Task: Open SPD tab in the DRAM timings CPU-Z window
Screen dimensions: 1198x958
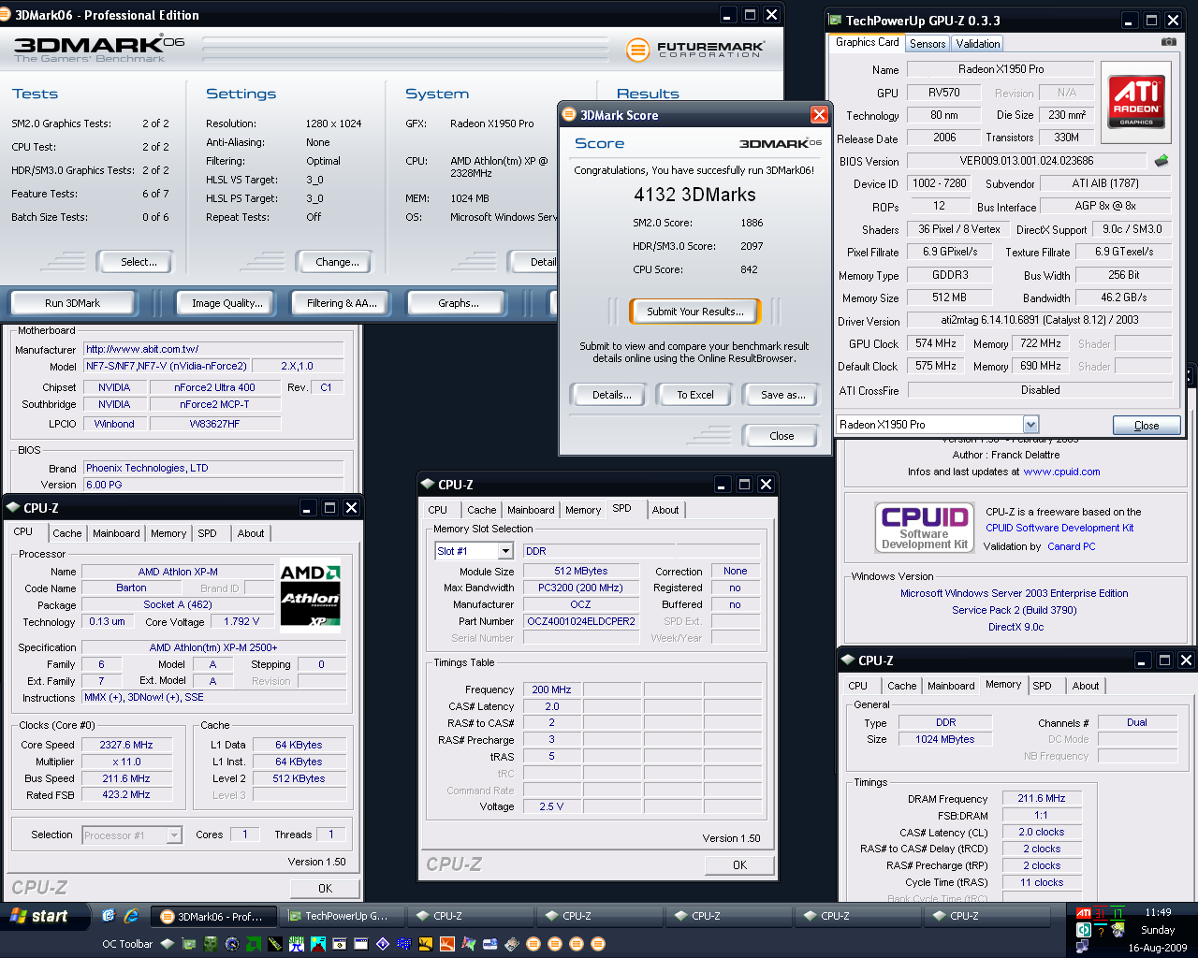Action: click(1042, 686)
